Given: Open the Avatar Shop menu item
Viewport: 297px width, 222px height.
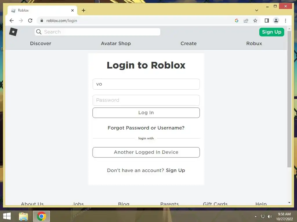Looking at the screenshot, I should (116, 43).
